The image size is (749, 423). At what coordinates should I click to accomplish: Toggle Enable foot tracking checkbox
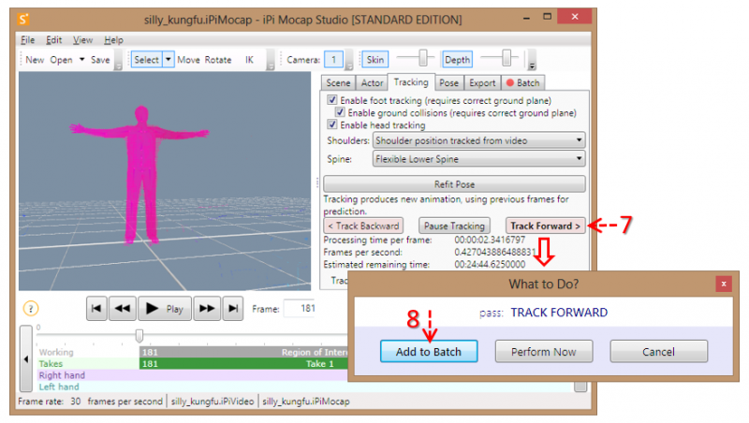click(332, 100)
